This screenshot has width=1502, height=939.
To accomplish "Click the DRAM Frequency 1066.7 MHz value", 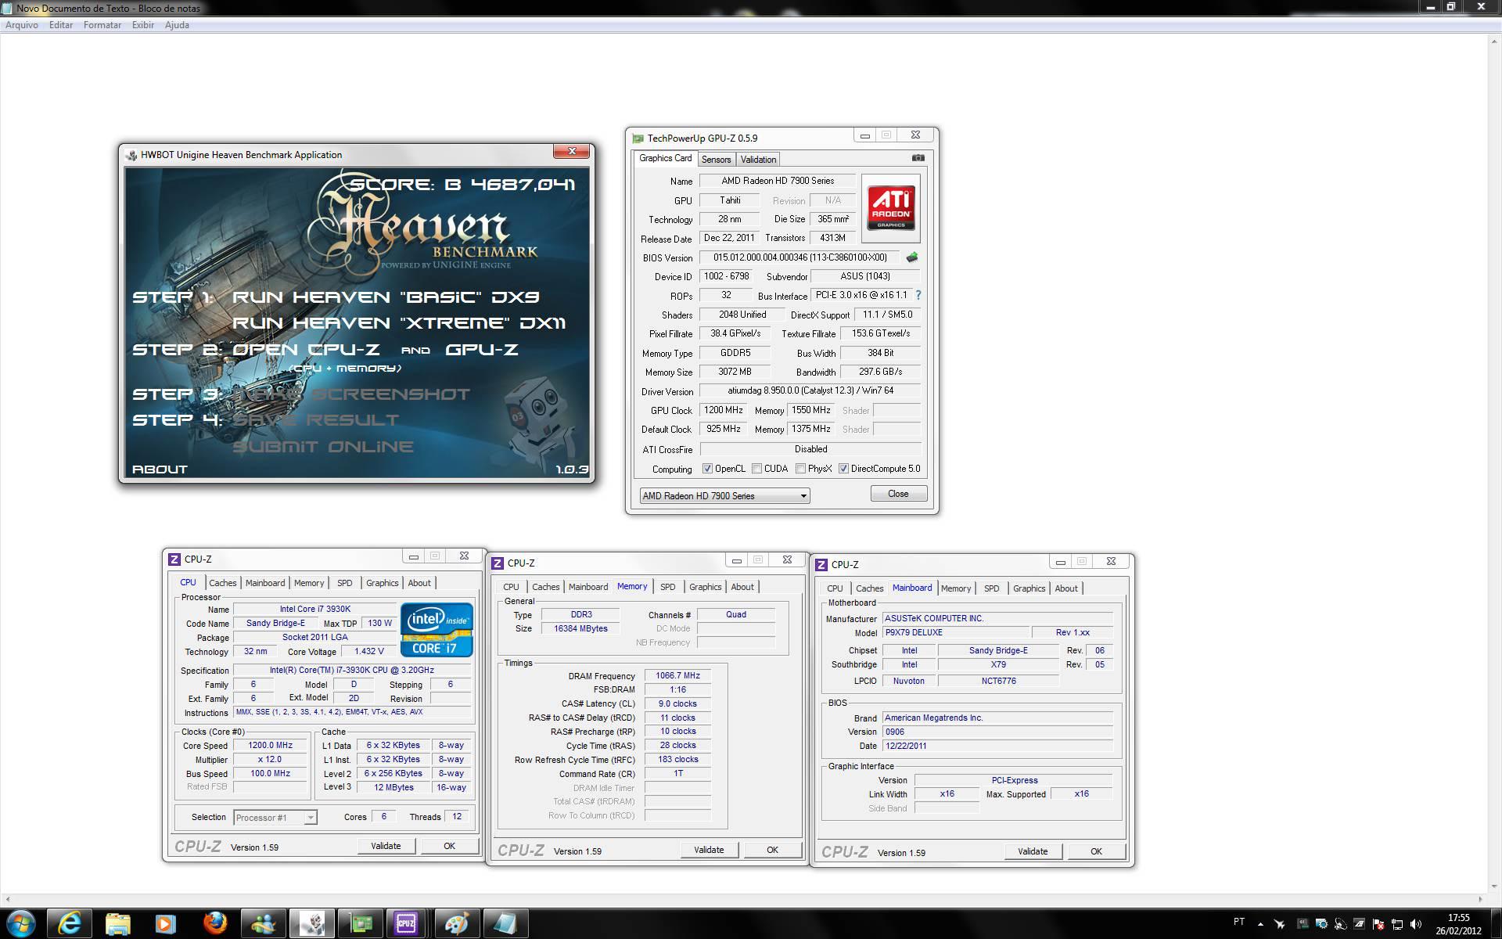I will (677, 675).
